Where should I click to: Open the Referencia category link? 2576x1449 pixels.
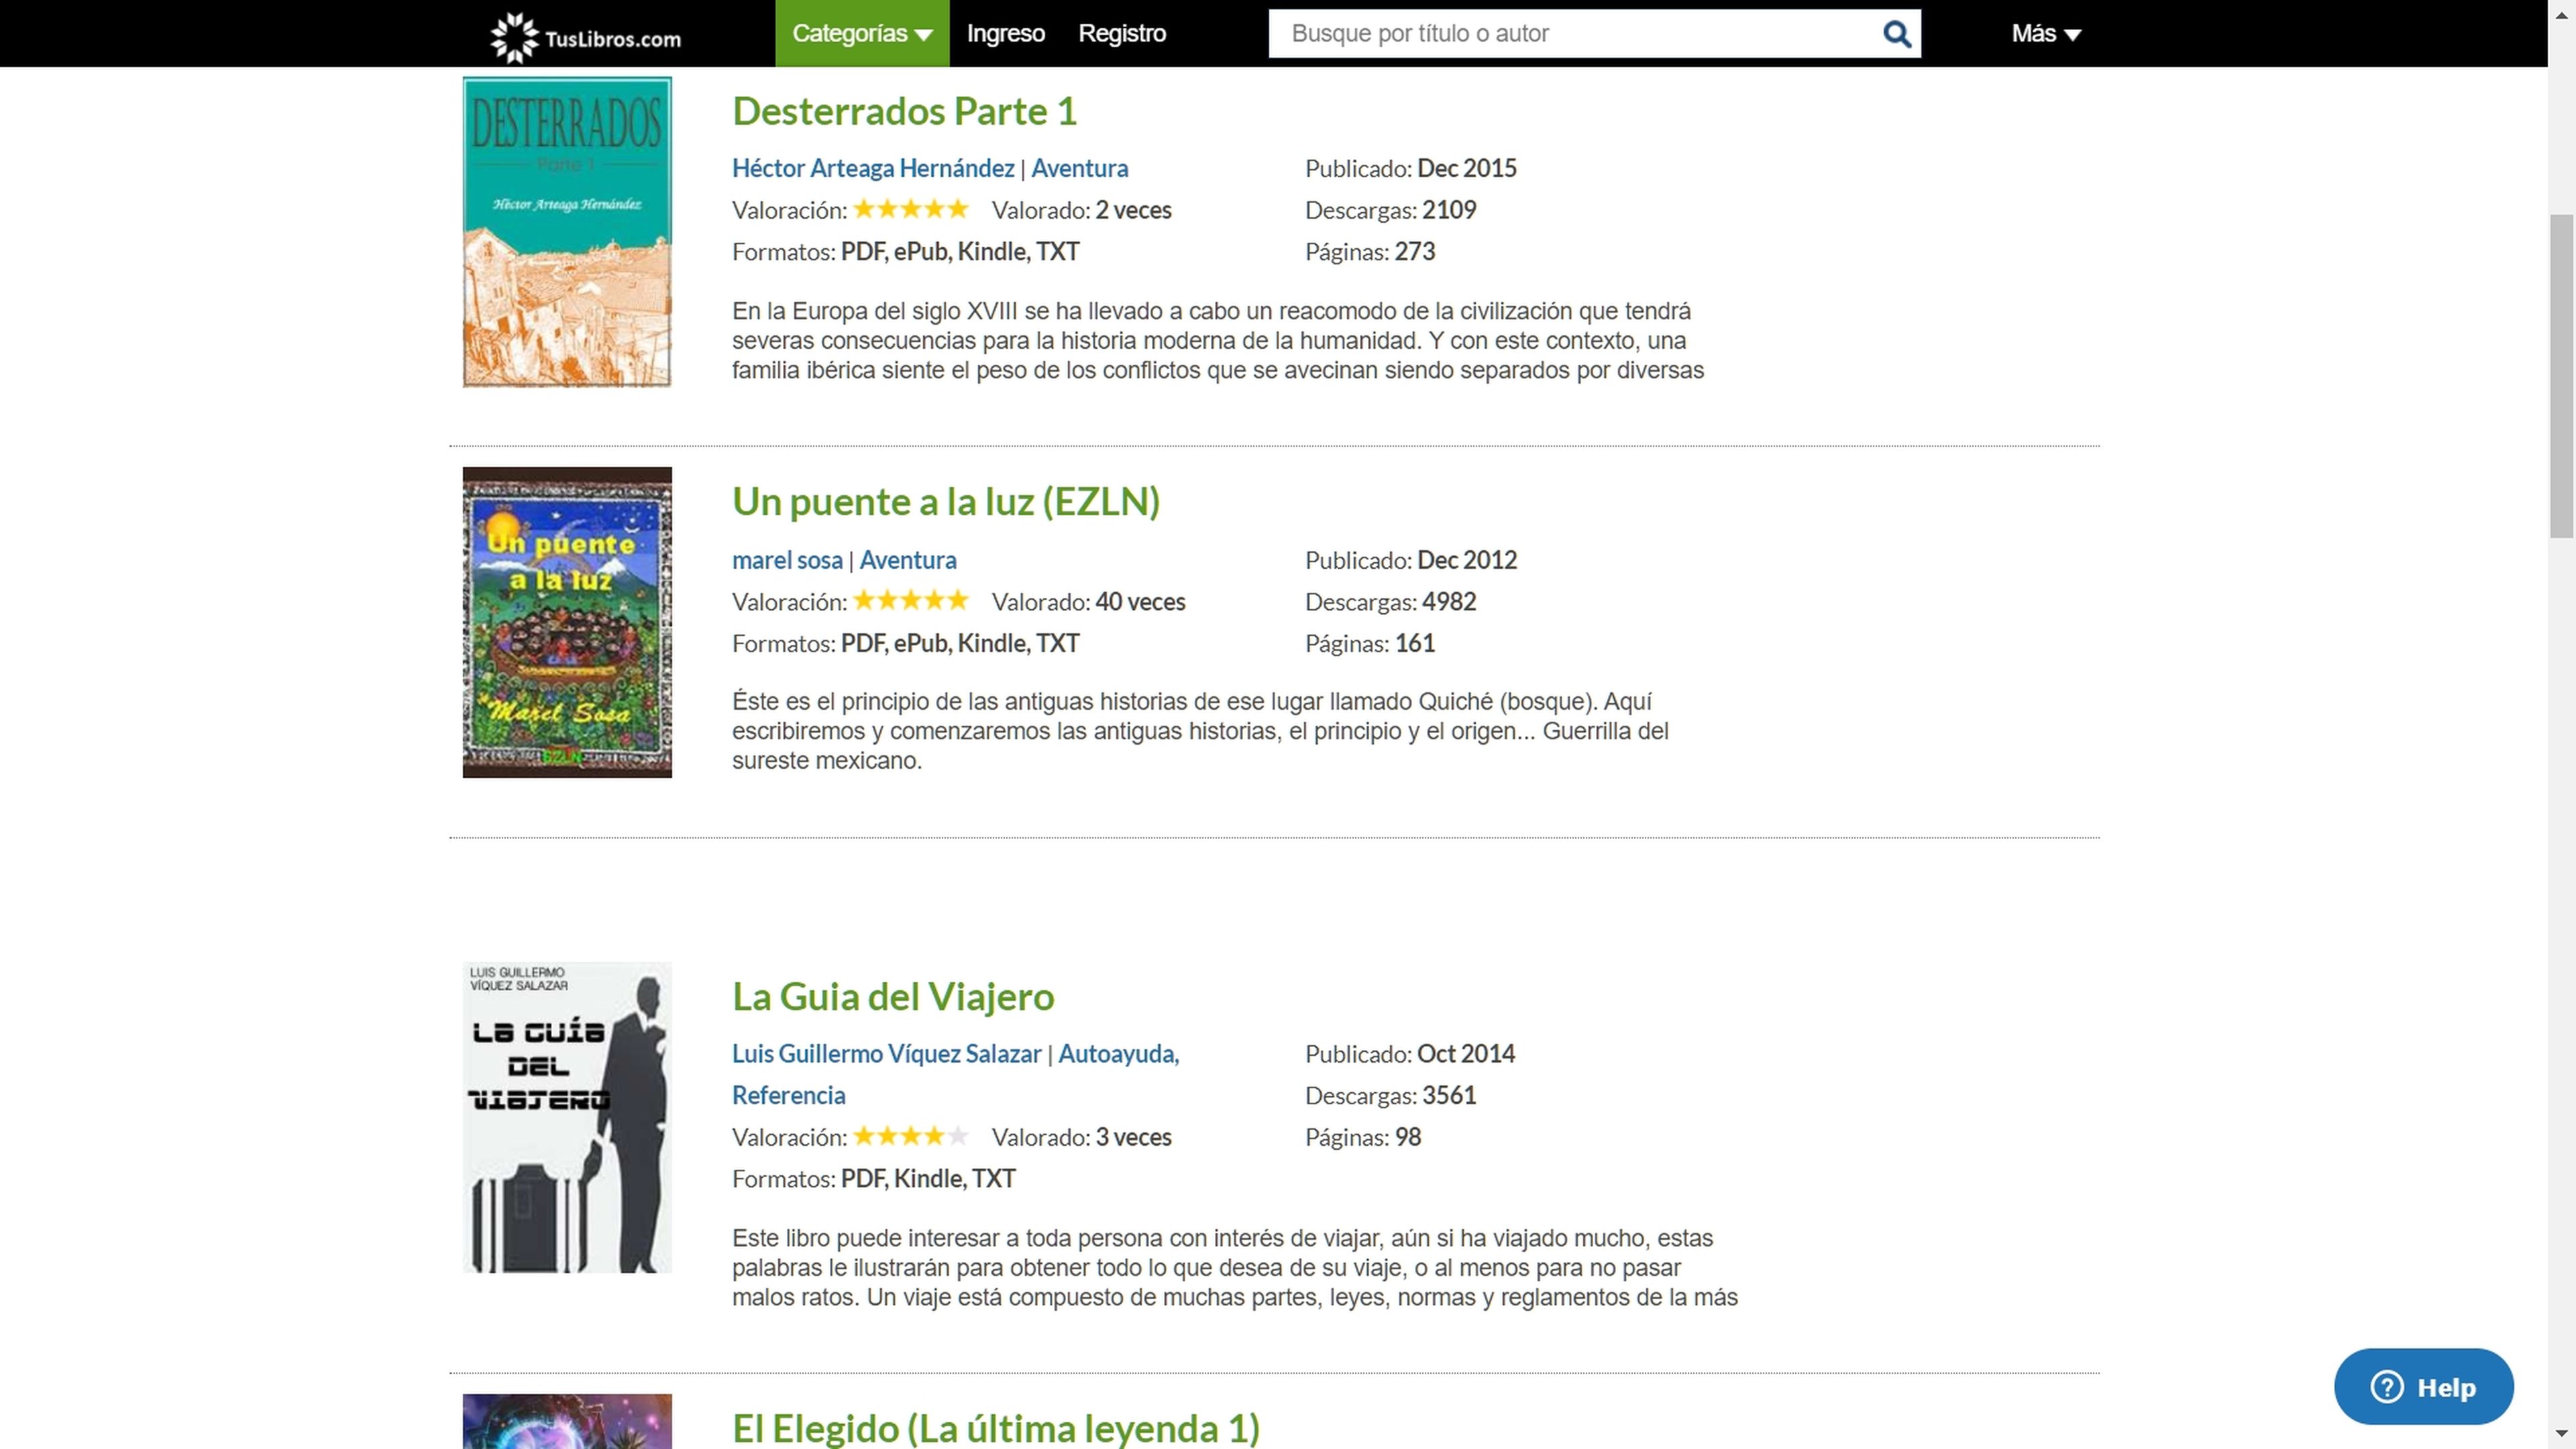[788, 1096]
